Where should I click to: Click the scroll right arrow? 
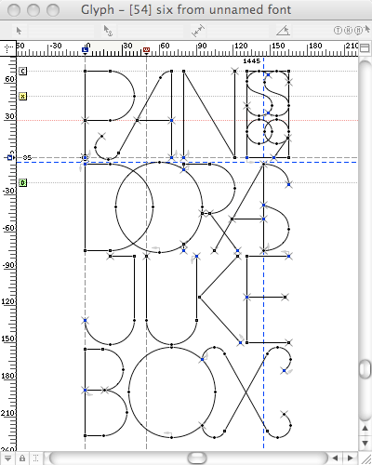pos(350,458)
